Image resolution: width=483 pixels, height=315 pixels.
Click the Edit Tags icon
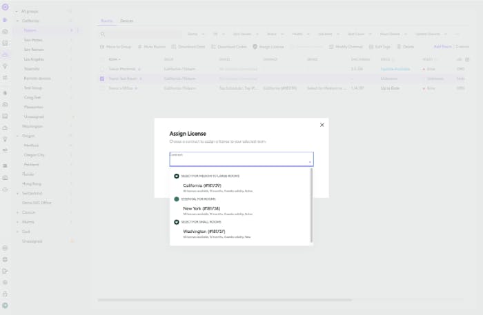371,47
